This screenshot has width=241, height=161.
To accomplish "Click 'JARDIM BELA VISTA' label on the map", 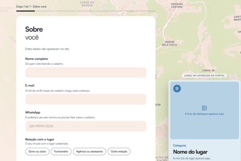I will [169, 44].
